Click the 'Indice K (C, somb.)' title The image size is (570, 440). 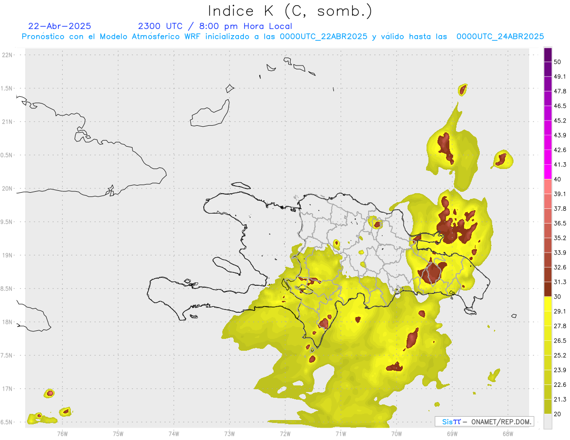[x=290, y=11]
